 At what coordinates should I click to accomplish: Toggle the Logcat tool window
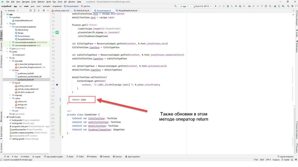click(36, 157)
